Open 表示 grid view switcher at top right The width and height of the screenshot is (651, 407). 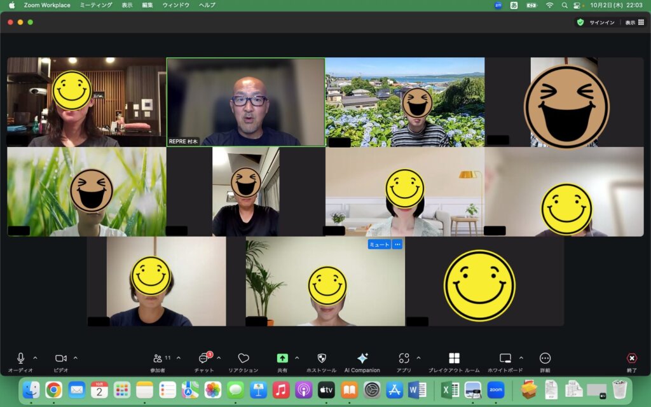634,22
